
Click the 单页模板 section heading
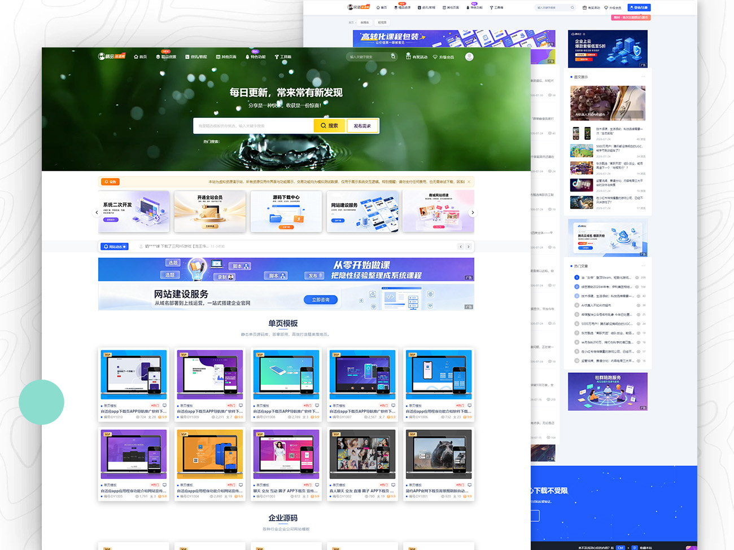pos(283,323)
